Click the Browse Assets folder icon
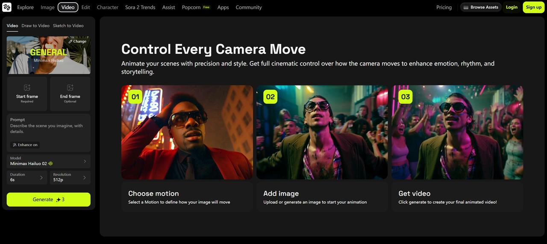Image resolution: width=547 pixels, height=244 pixels. [466, 7]
